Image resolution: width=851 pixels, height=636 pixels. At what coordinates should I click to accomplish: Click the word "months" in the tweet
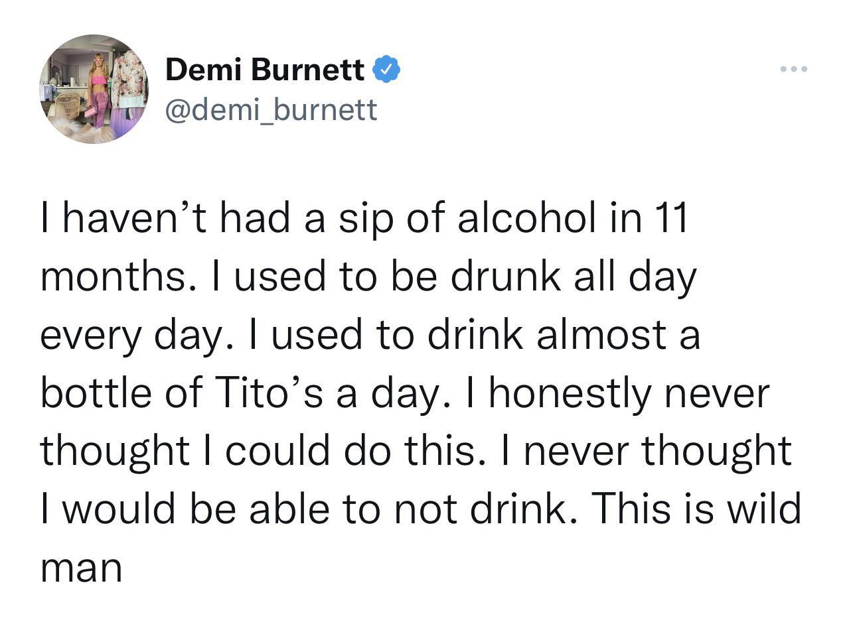click(110, 277)
